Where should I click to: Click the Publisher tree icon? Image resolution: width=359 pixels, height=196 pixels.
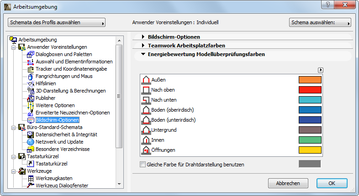tap(31, 98)
